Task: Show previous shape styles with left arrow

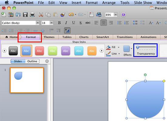Action: point(4,51)
